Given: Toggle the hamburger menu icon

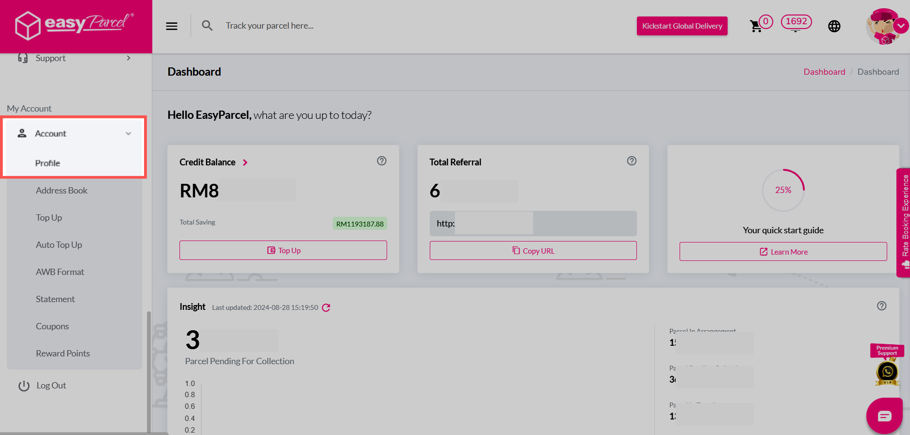Looking at the screenshot, I should pyautogui.click(x=172, y=26).
